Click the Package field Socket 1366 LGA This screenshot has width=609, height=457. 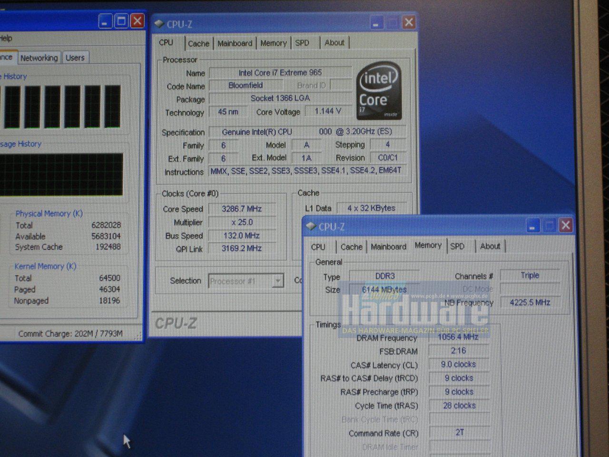[x=280, y=99]
